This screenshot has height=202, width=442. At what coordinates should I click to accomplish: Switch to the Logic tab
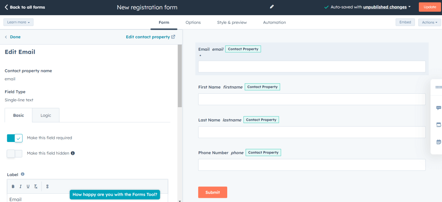46,115
